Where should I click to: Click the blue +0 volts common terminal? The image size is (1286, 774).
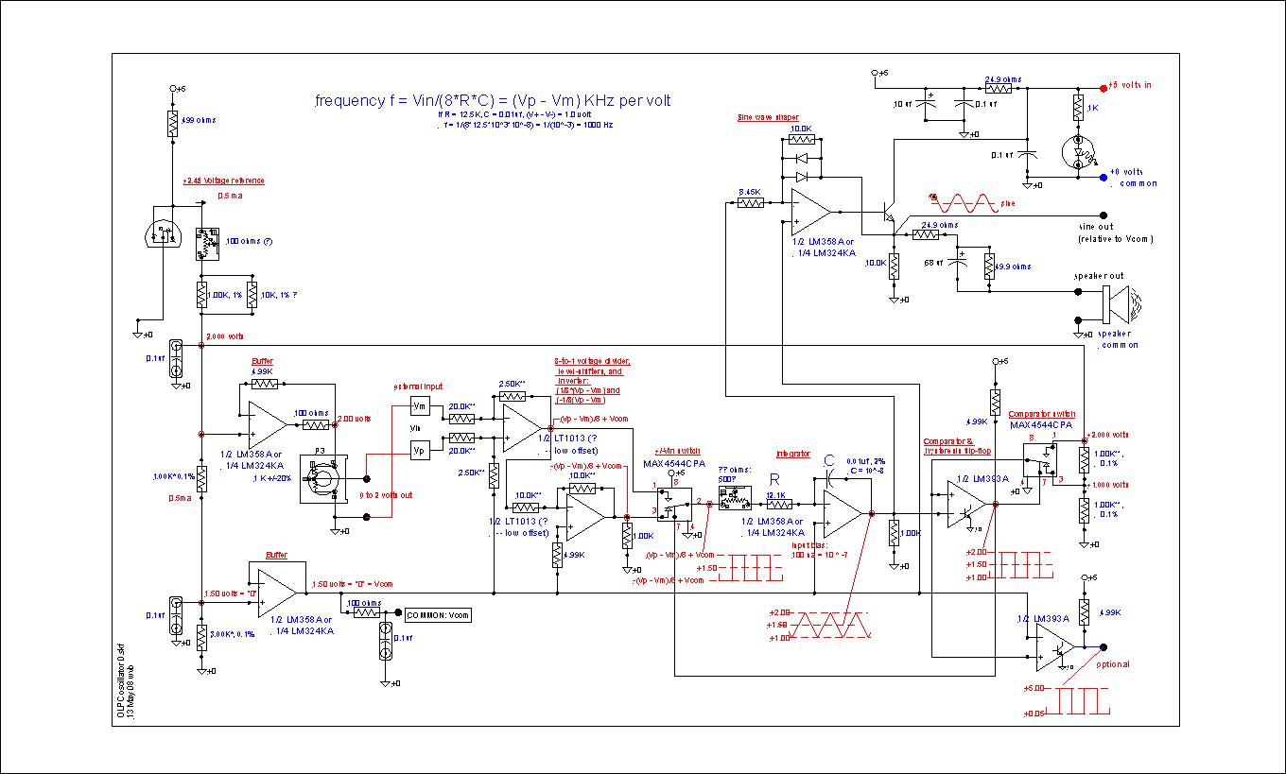1104,177
